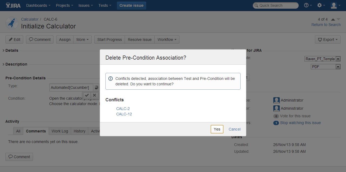The width and height of the screenshot is (346, 172).
Task: Click the Administrator assignee avatar
Action: coord(276,100)
